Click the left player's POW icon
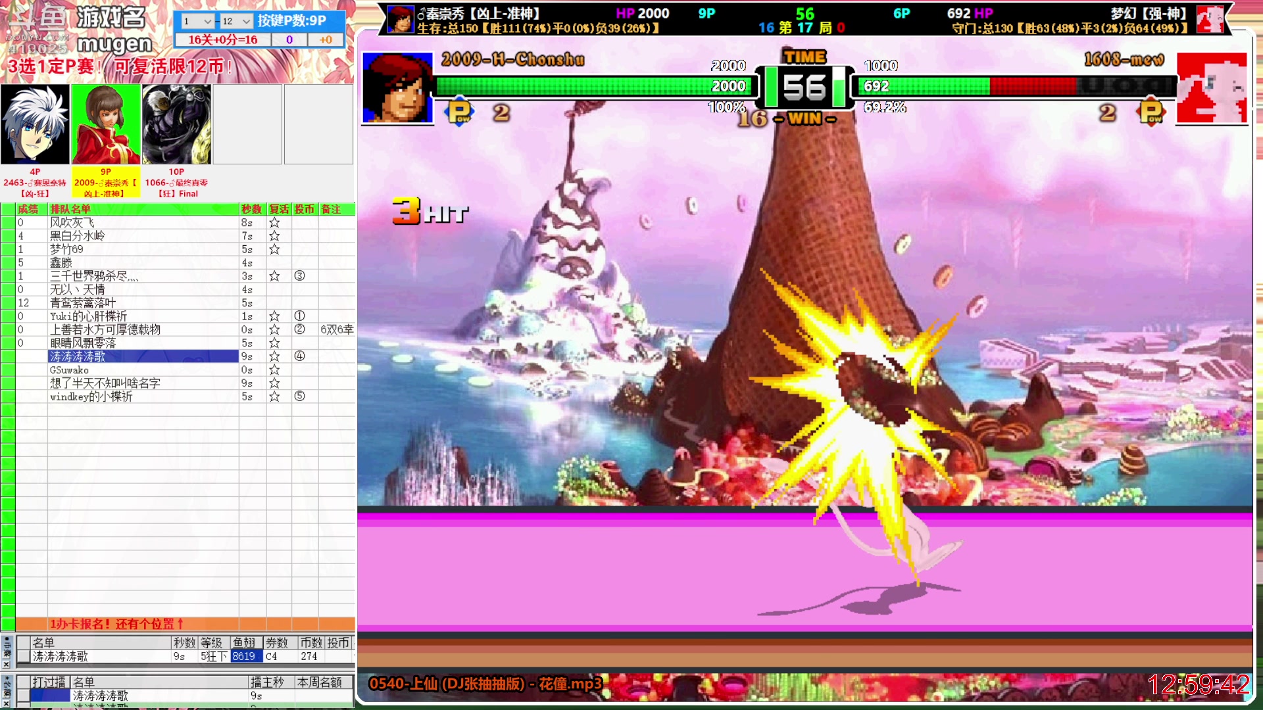Image resolution: width=1263 pixels, height=710 pixels. tap(460, 112)
